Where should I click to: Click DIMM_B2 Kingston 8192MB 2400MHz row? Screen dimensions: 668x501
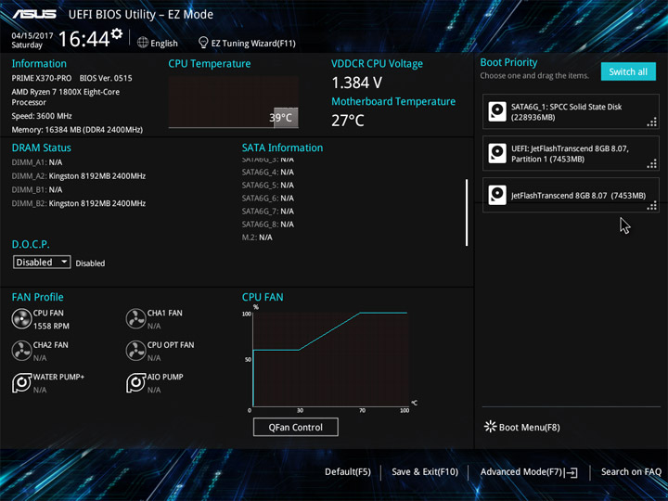78,203
